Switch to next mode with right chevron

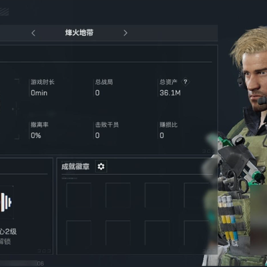[x=125, y=33]
